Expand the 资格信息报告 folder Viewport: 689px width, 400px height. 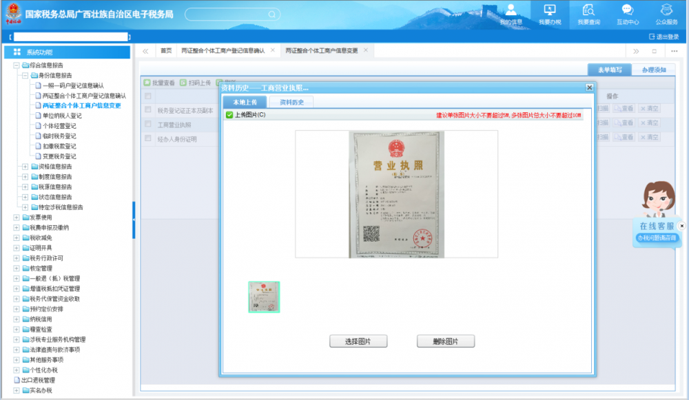25,167
